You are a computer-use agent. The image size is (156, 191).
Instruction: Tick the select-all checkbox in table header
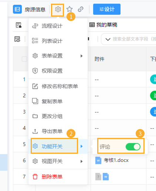pyautogui.click(x=24, y=59)
